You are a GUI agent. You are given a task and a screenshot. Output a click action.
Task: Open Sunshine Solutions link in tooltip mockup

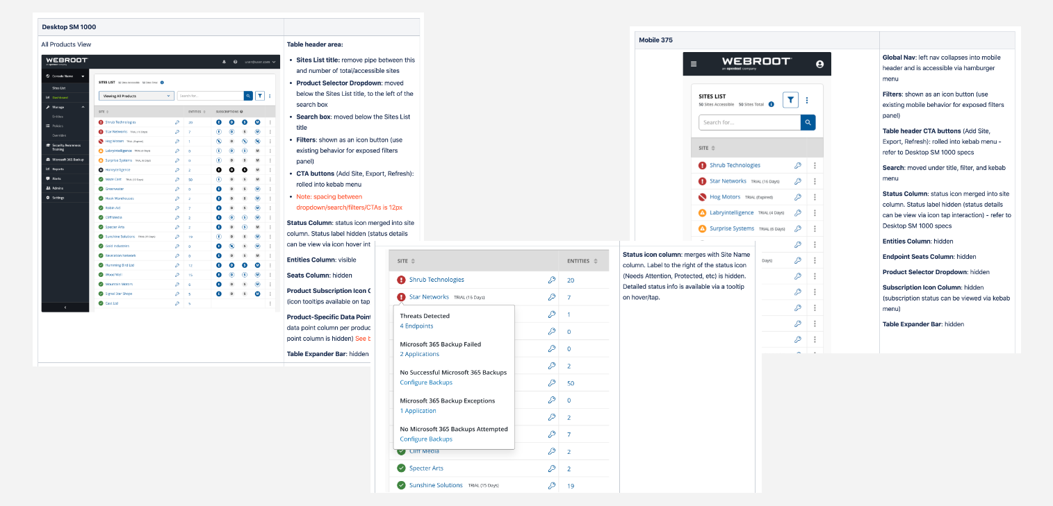click(436, 485)
